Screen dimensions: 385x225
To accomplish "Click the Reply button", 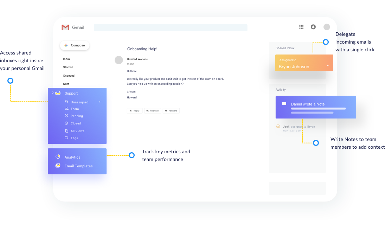I will tap(135, 111).
